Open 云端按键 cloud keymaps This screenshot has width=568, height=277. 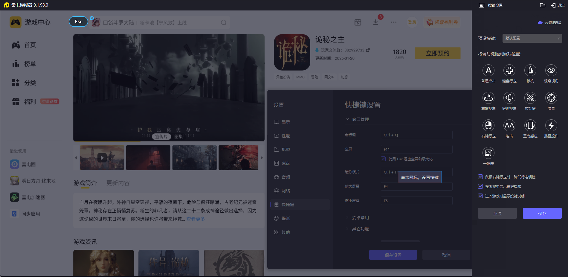[549, 22]
